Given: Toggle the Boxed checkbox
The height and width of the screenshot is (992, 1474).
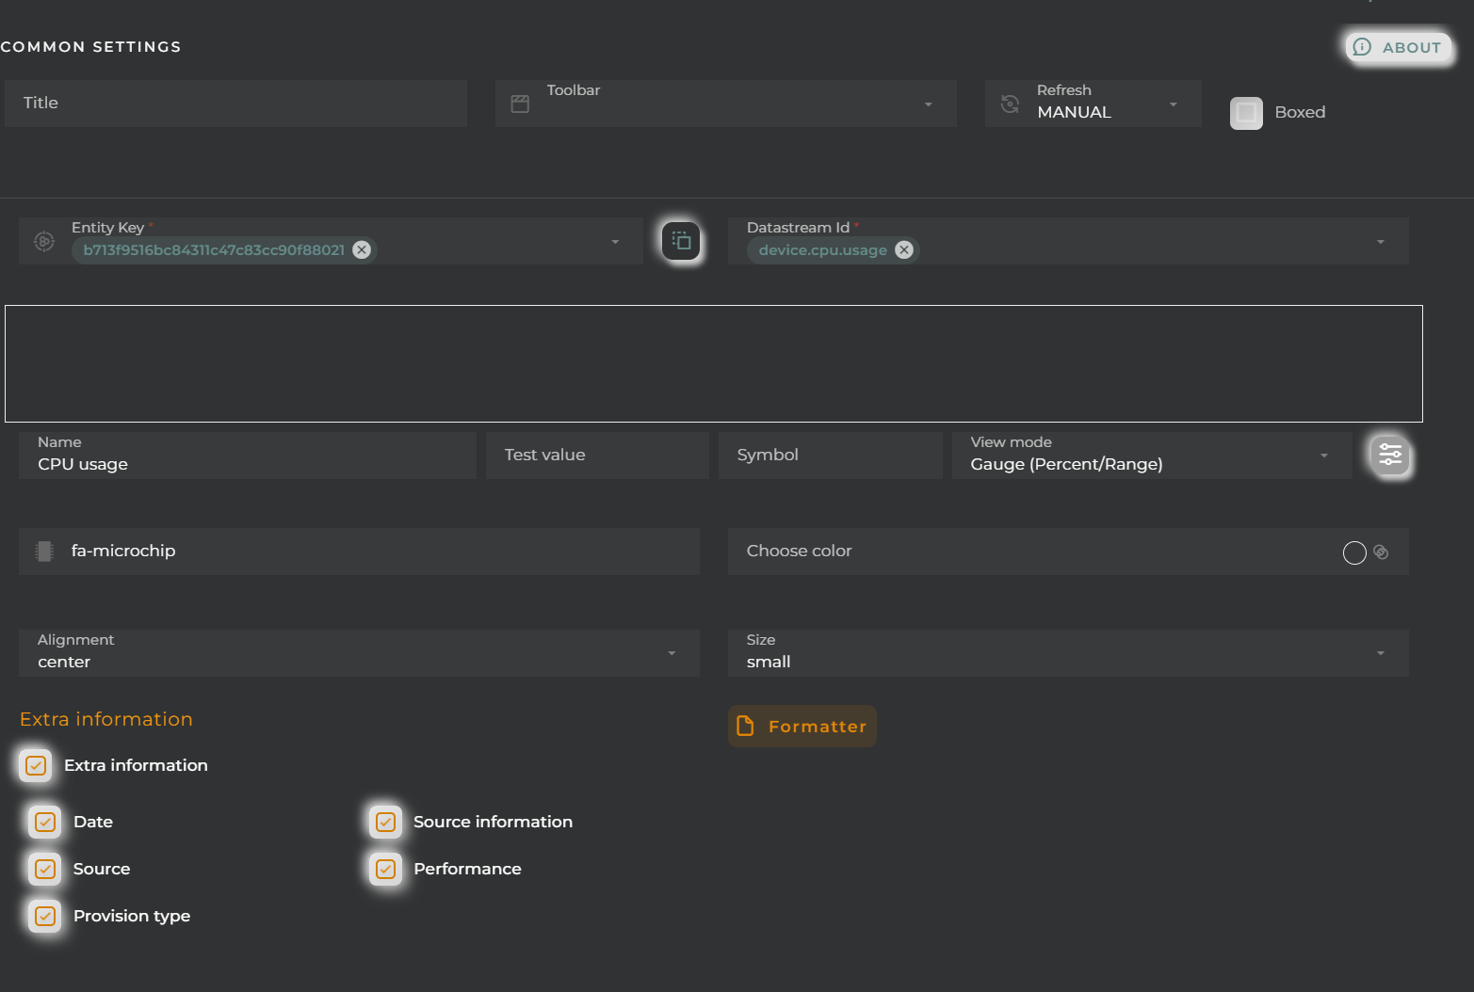Looking at the screenshot, I should (1246, 113).
